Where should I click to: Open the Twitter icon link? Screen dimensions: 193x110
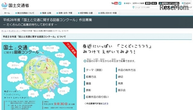click(x=120, y=3)
